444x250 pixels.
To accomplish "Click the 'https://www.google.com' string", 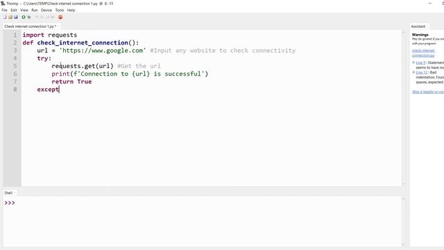I will [103, 51].
